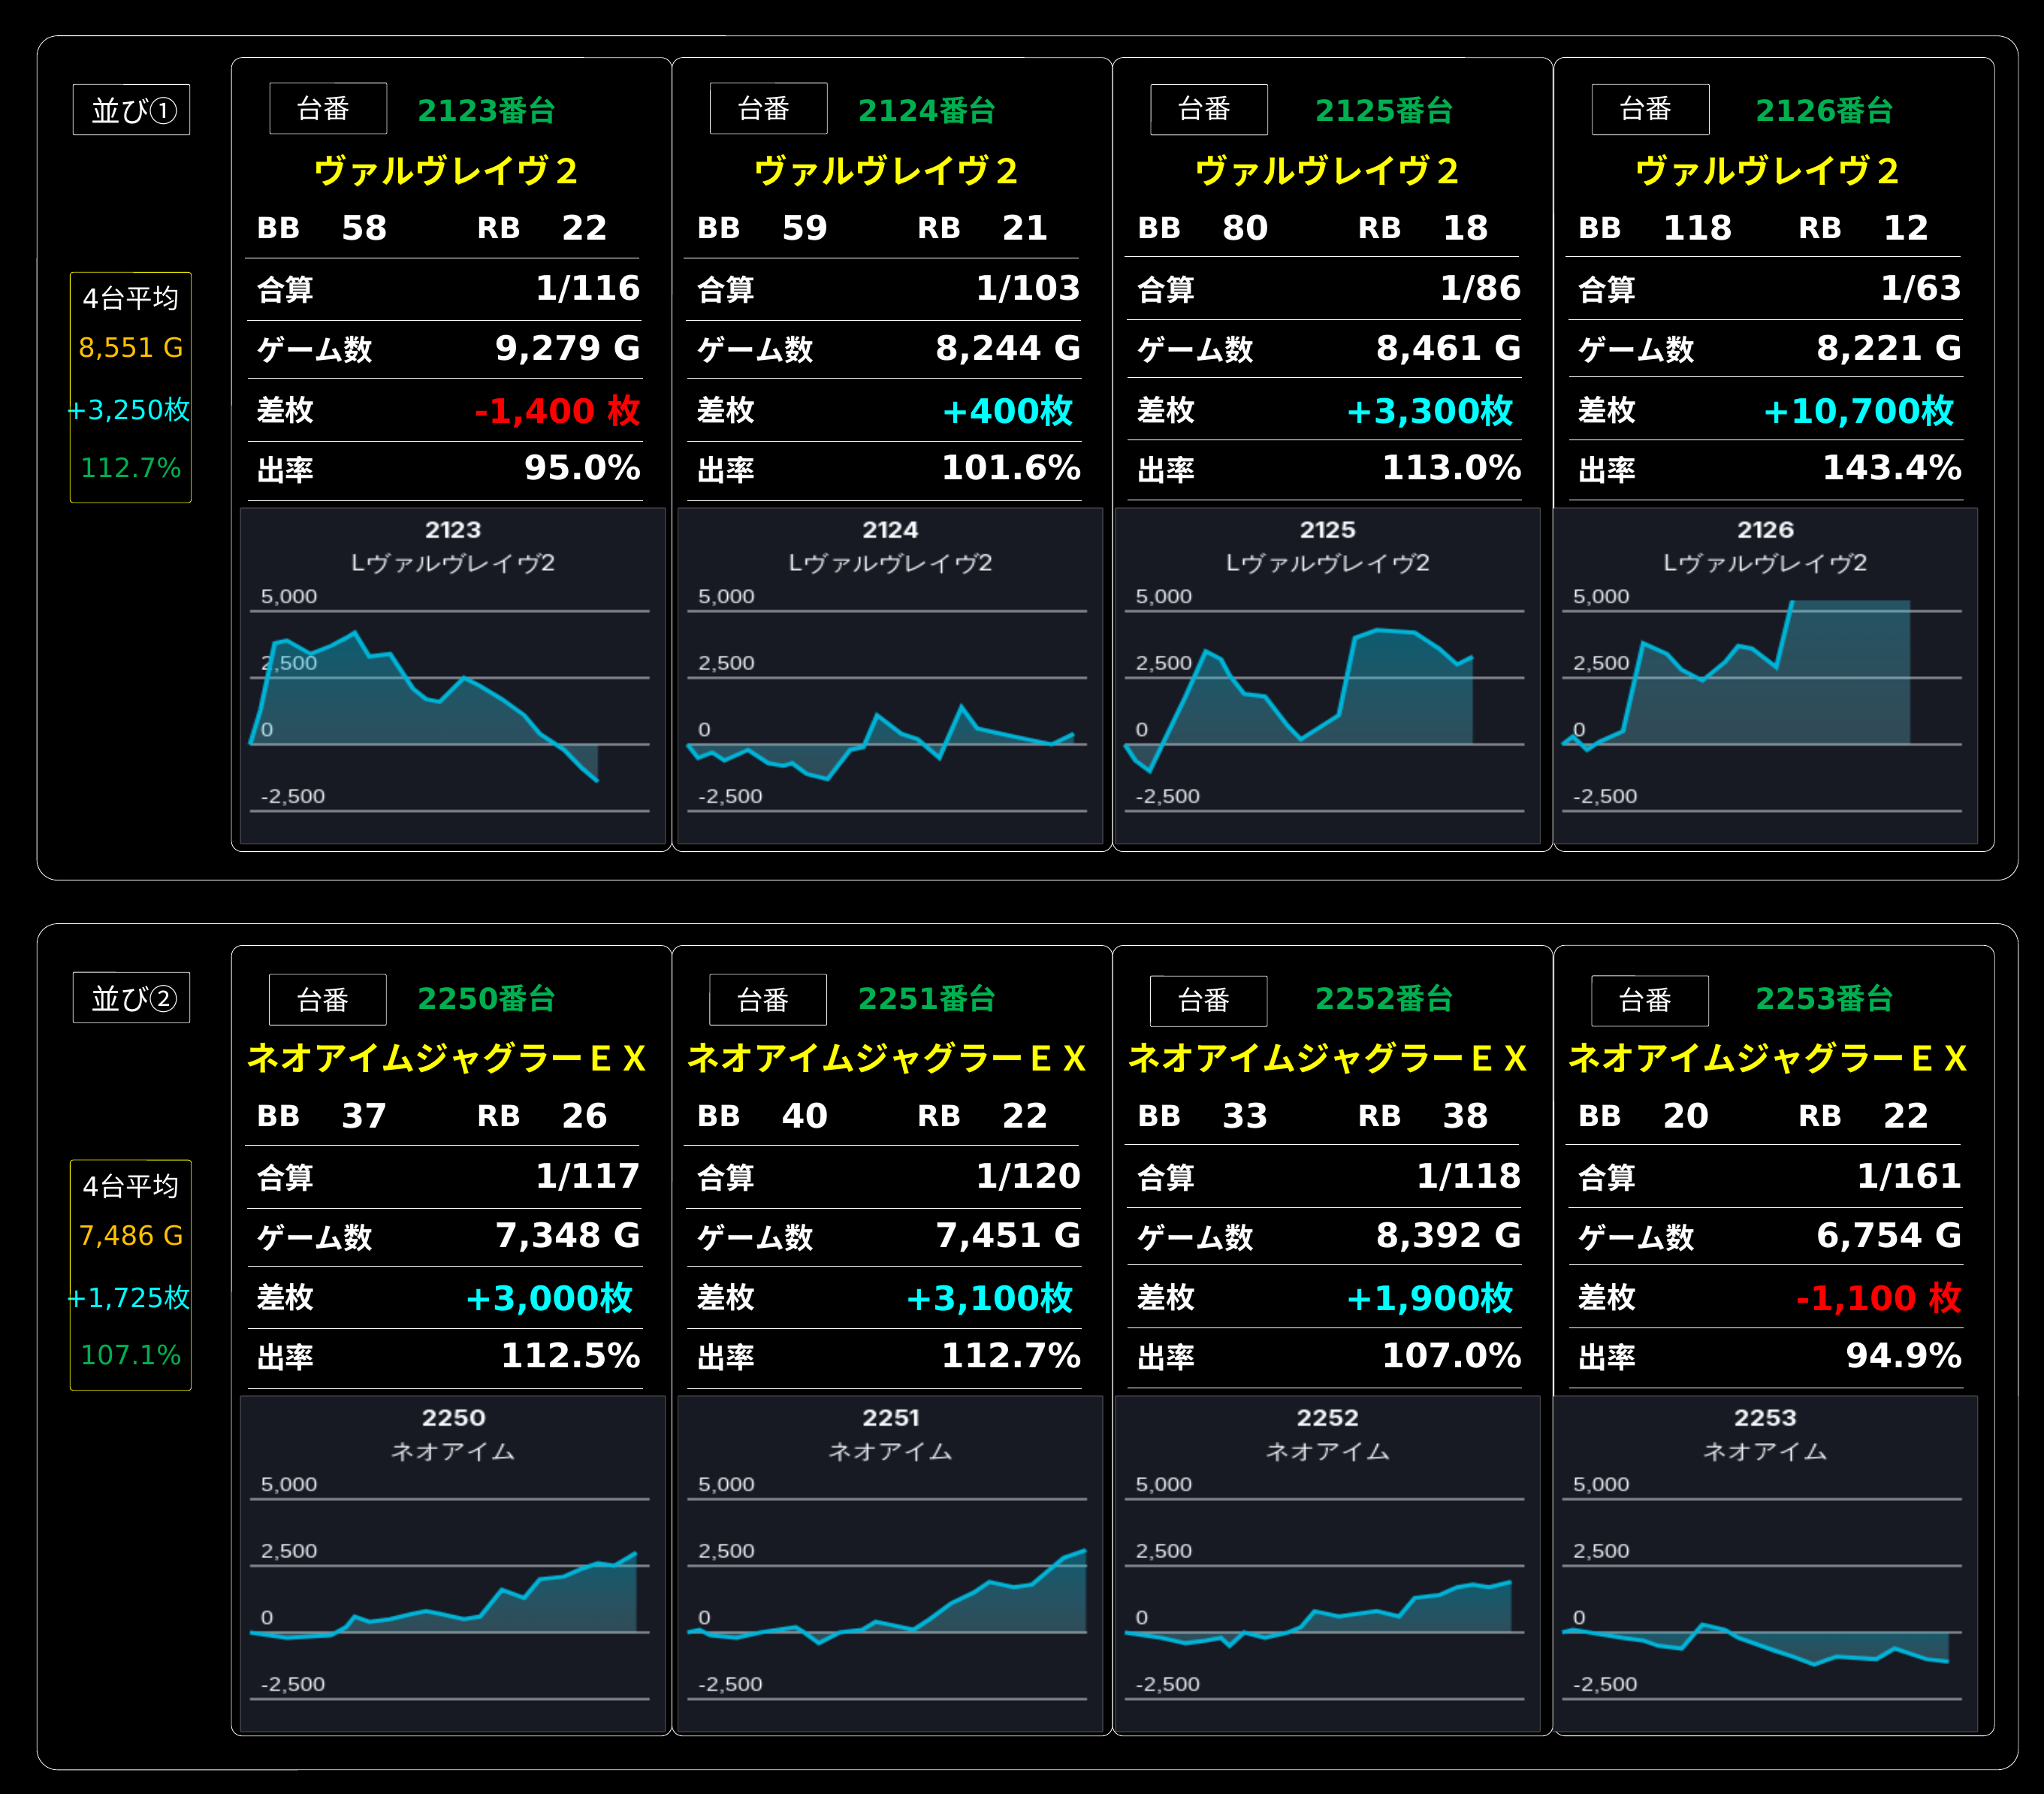This screenshot has width=2044, height=1794.
Task: Select the 2250番台 machine number
Action: click(x=486, y=998)
